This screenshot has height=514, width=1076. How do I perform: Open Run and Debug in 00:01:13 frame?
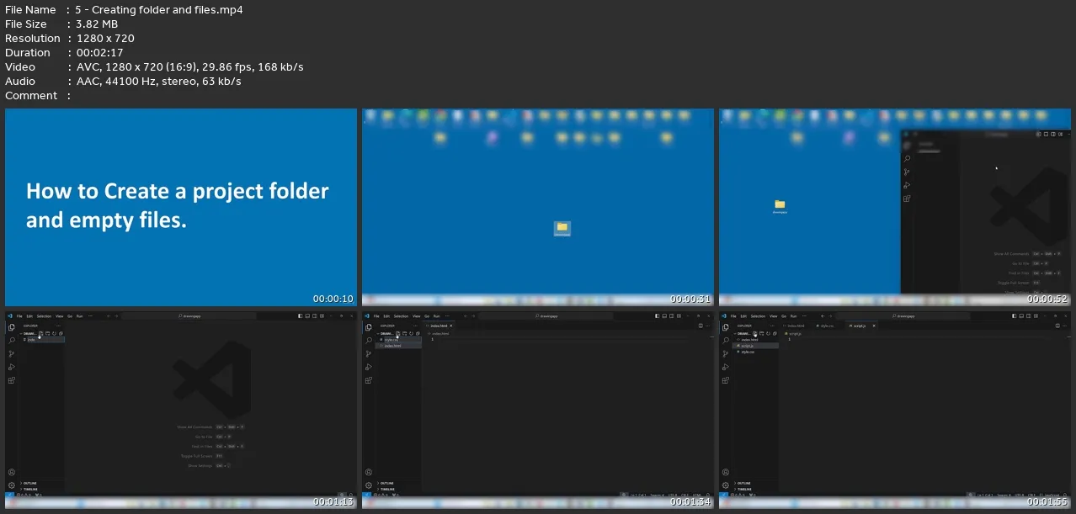[x=12, y=368]
